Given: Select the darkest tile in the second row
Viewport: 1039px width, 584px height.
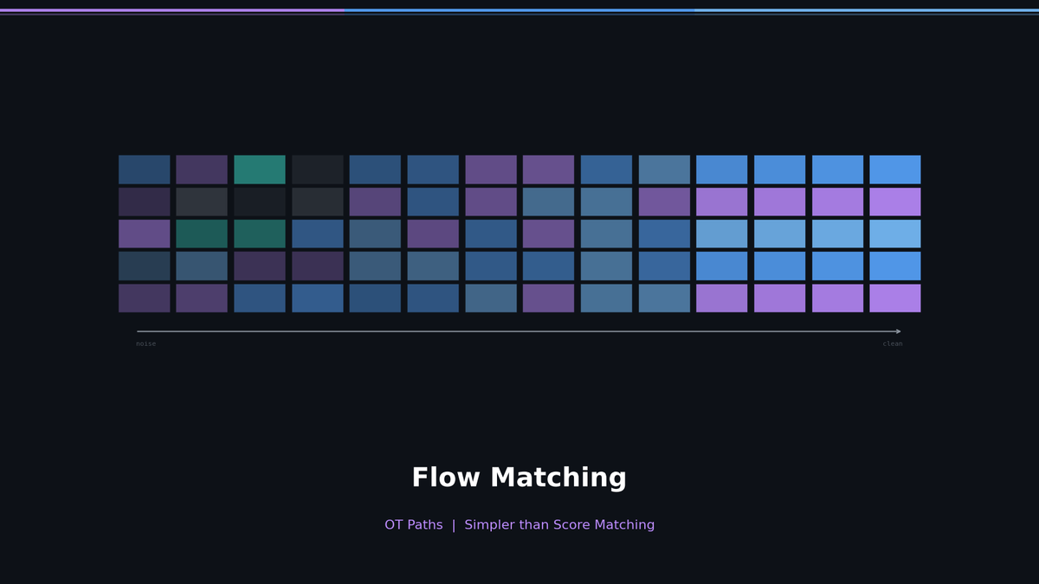Looking at the screenshot, I should (x=260, y=201).
